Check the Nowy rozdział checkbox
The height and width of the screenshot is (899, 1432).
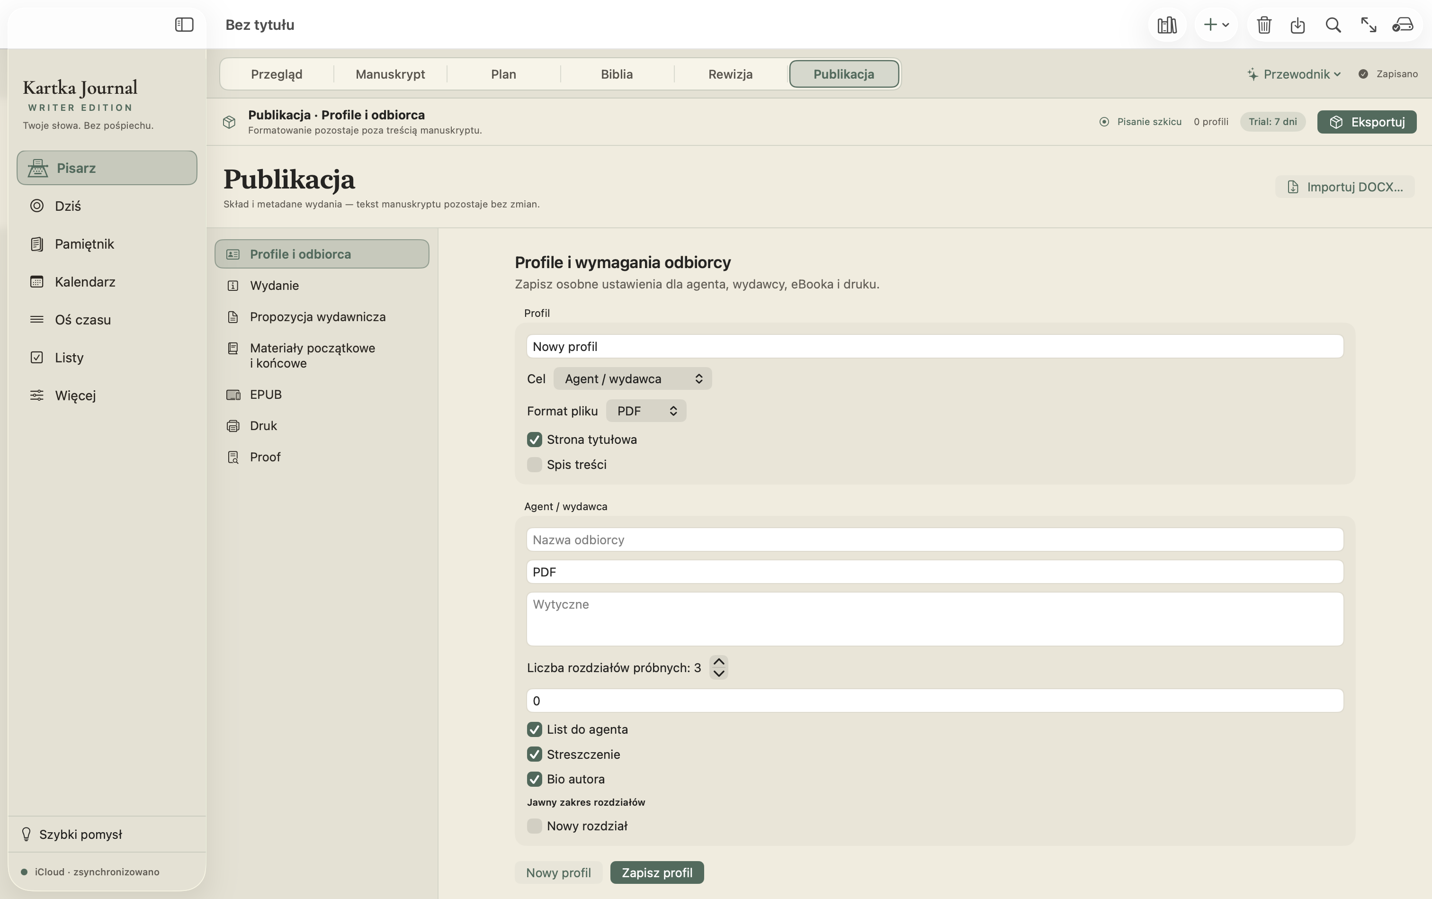[535, 826]
